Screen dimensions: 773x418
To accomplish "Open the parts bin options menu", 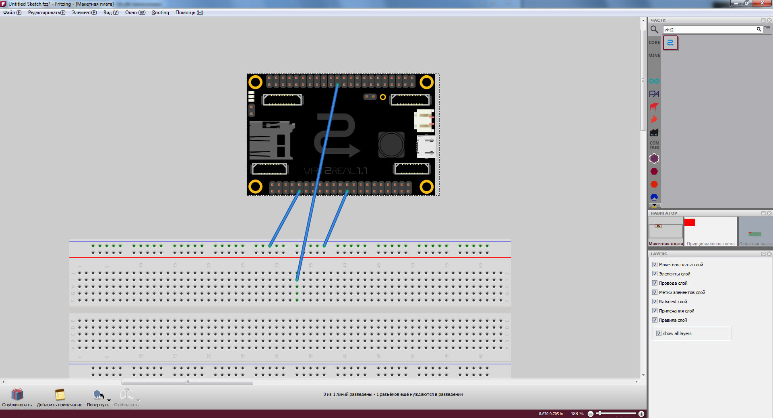I will 767,28.
